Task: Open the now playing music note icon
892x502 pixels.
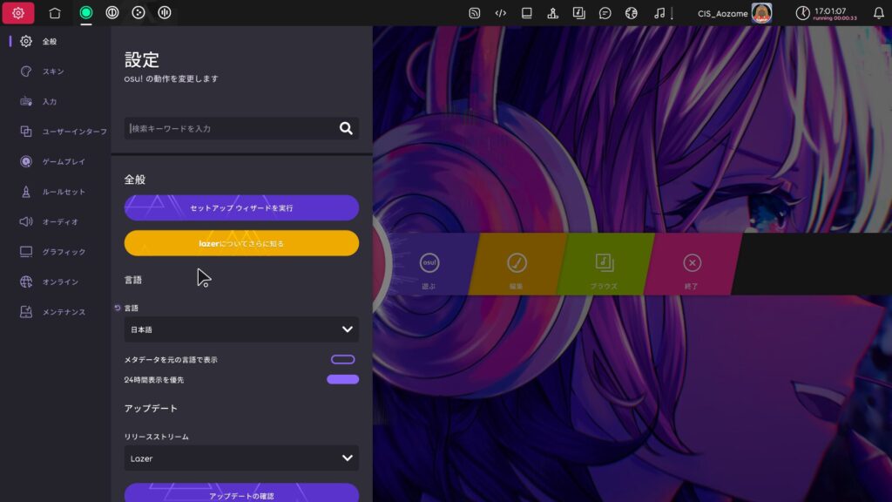Action: [659, 12]
